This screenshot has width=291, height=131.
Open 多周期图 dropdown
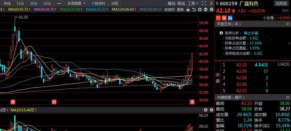(x=77, y=4)
